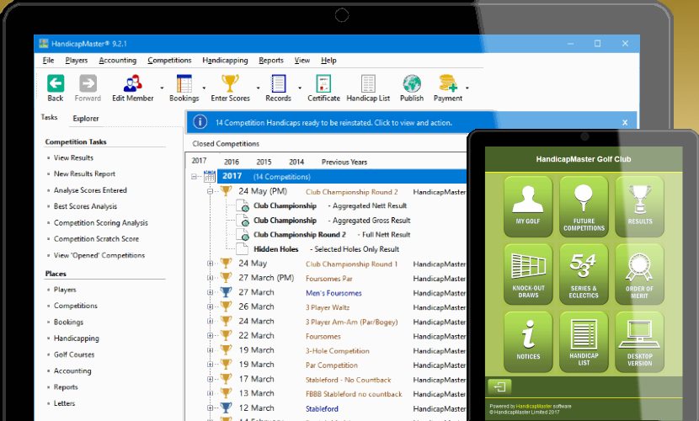
Task: Open the Handicapping menu
Action: pyautogui.click(x=225, y=61)
